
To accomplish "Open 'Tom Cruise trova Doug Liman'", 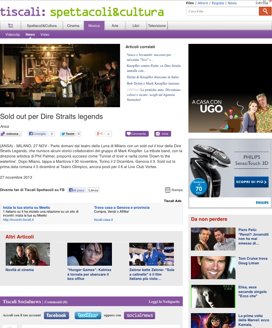I will [253, 261].
